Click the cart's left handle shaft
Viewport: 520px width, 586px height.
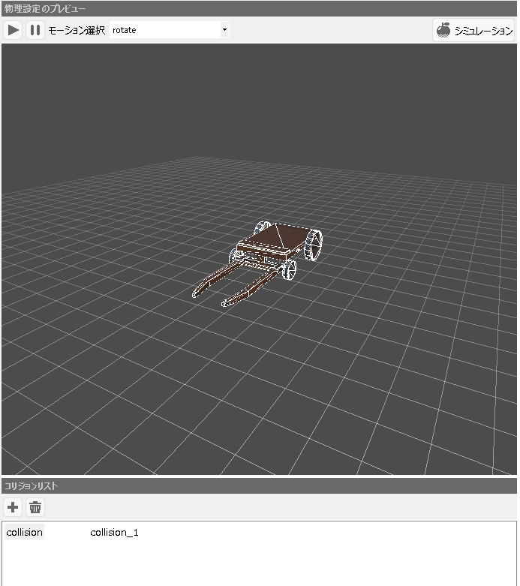214,280
